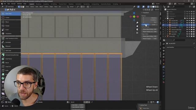The height and width of the screenshot is (110, 196).
Task: Select the Cursor tool
Action: click(x=11, y=18)
